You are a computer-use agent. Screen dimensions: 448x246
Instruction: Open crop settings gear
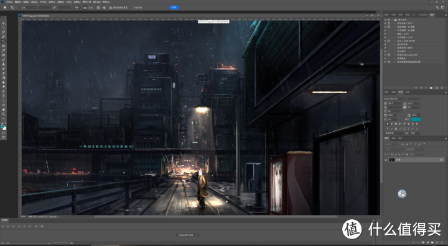105,7
